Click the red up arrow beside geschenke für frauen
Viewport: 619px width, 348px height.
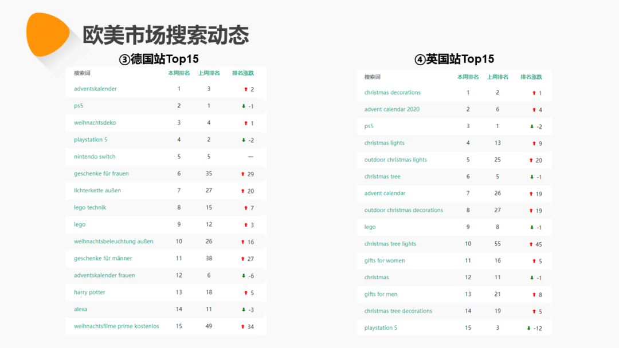point(243,174)
